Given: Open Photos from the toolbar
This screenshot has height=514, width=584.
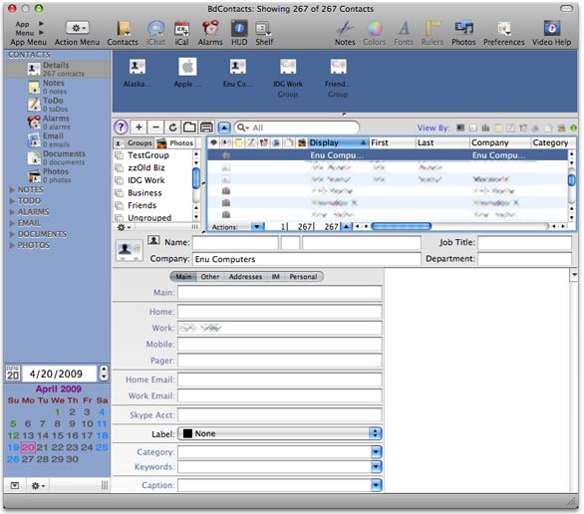Looking at the screenshot, I should [463, 33].
